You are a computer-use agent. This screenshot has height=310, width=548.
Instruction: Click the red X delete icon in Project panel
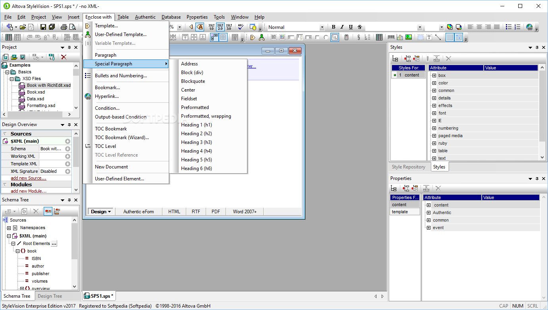tap(64, 57)
